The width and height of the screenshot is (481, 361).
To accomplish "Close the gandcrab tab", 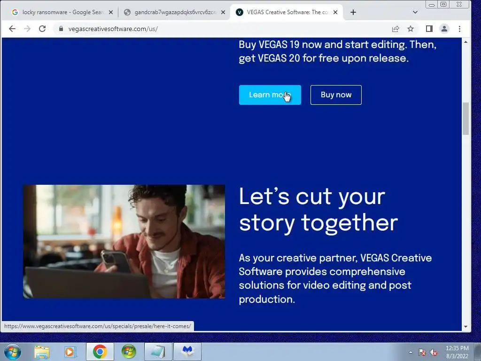I will click(223, 12).
